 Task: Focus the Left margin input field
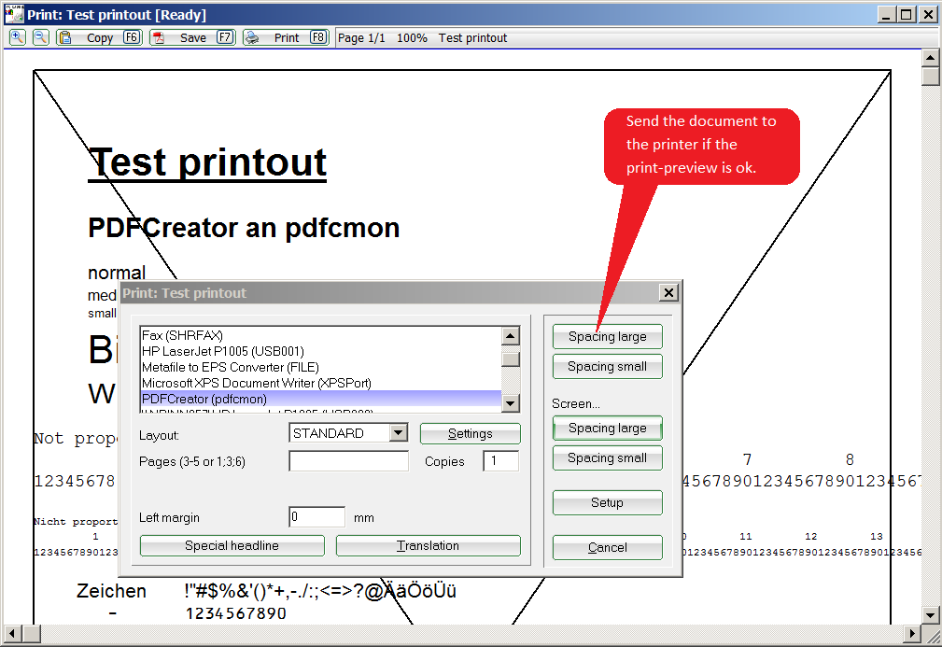coord(316,517)
